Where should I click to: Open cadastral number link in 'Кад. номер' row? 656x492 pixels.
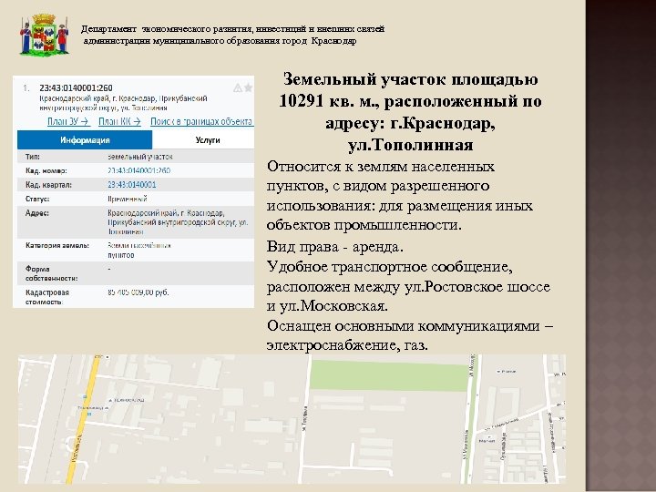point(138,170)
